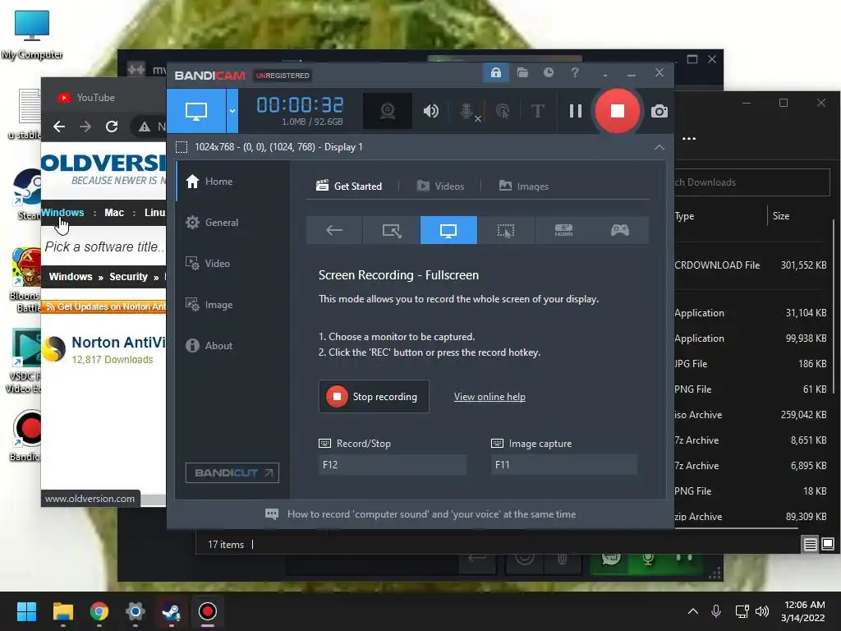Screen dimensions: 841x631
Task: Click the Security breadcrumb on oldversion site
Action: [128, 277]
